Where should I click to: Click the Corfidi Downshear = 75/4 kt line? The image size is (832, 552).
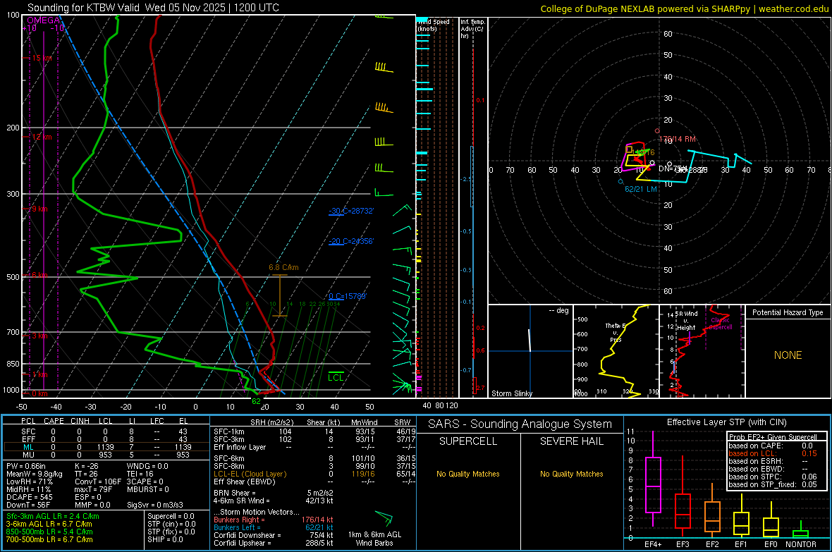click(274, 535)
